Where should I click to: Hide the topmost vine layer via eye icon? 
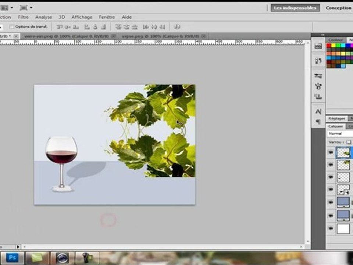click(331, 152)
